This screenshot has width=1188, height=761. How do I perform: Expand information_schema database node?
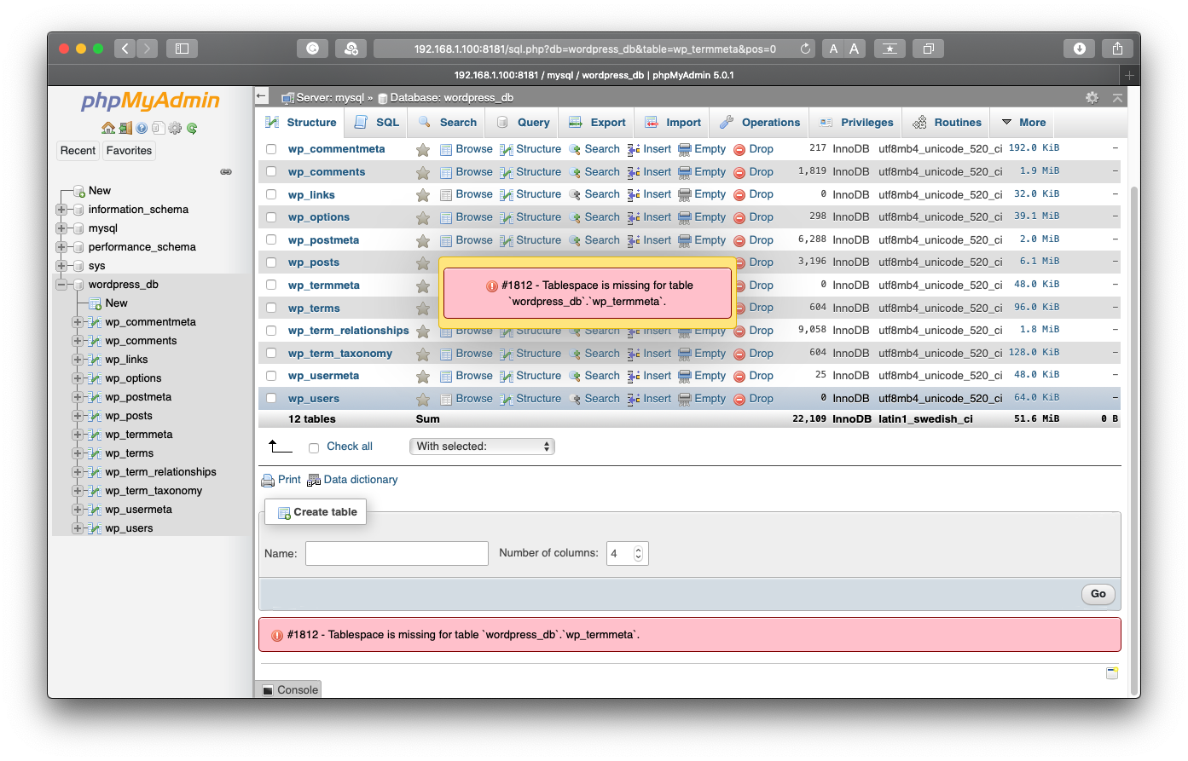[61, 210]
